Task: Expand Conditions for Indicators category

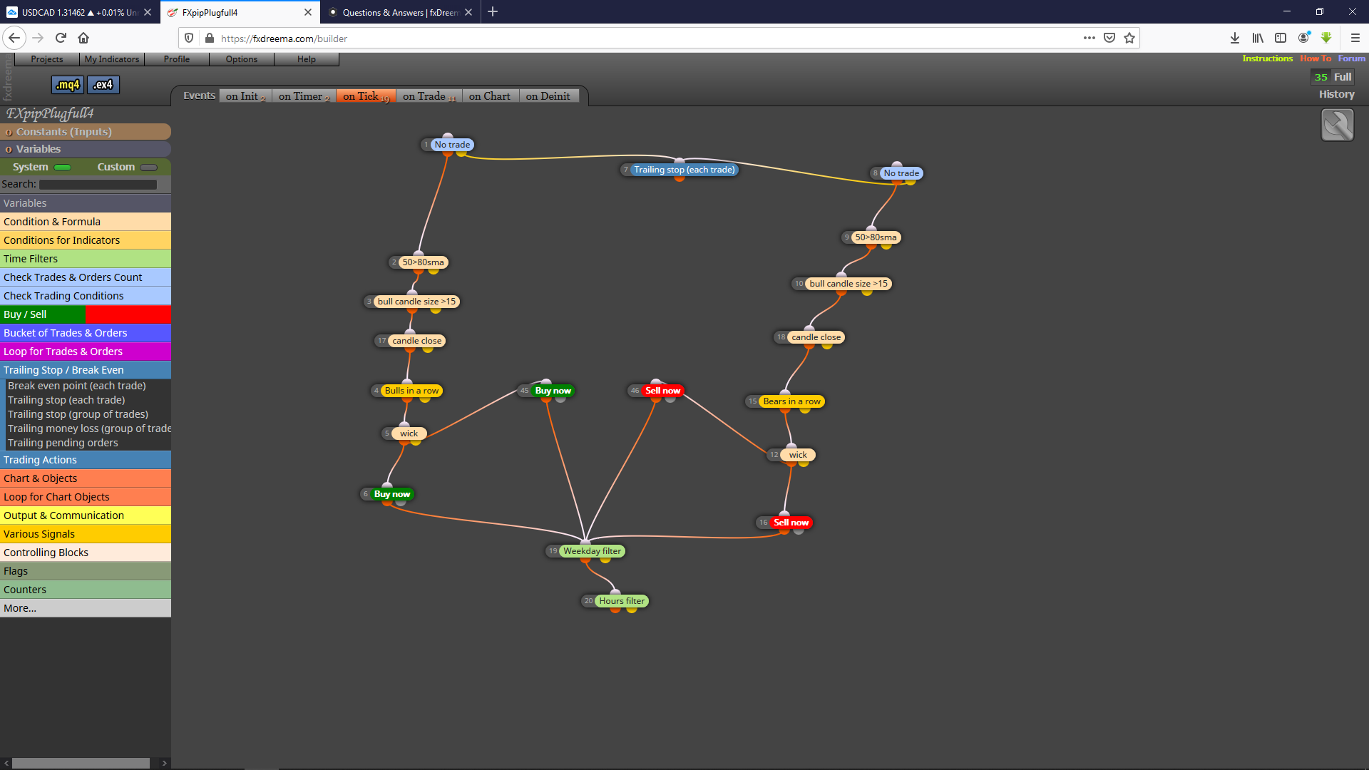Action: (86, 240)
